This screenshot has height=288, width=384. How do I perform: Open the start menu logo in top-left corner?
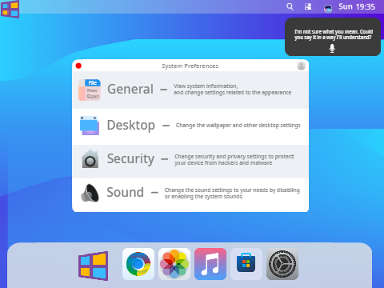tap(10, 9)
